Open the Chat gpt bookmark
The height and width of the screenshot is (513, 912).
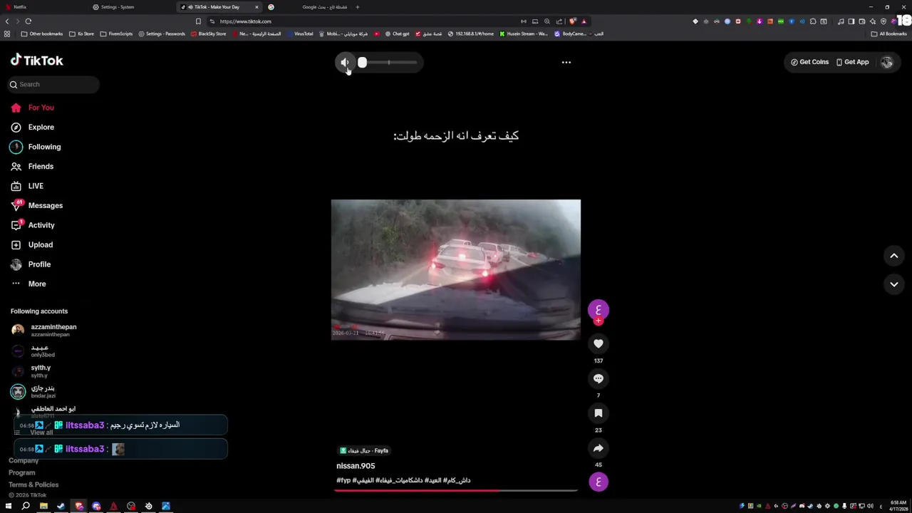397,33
